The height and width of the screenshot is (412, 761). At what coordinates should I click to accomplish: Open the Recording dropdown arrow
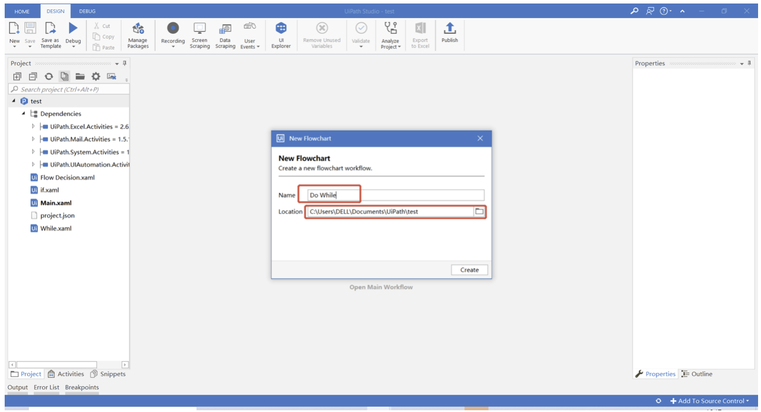point(173,47)
